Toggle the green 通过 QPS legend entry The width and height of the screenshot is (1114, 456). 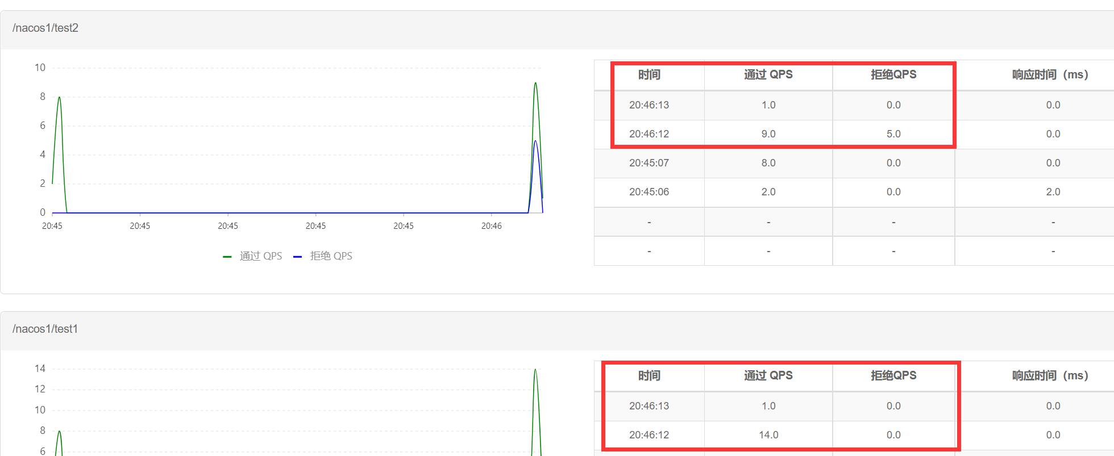click(x=252, y=256)
